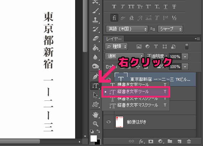Swap foreground and background colors
Screen dimensions: 203x146
pos(98,131)
